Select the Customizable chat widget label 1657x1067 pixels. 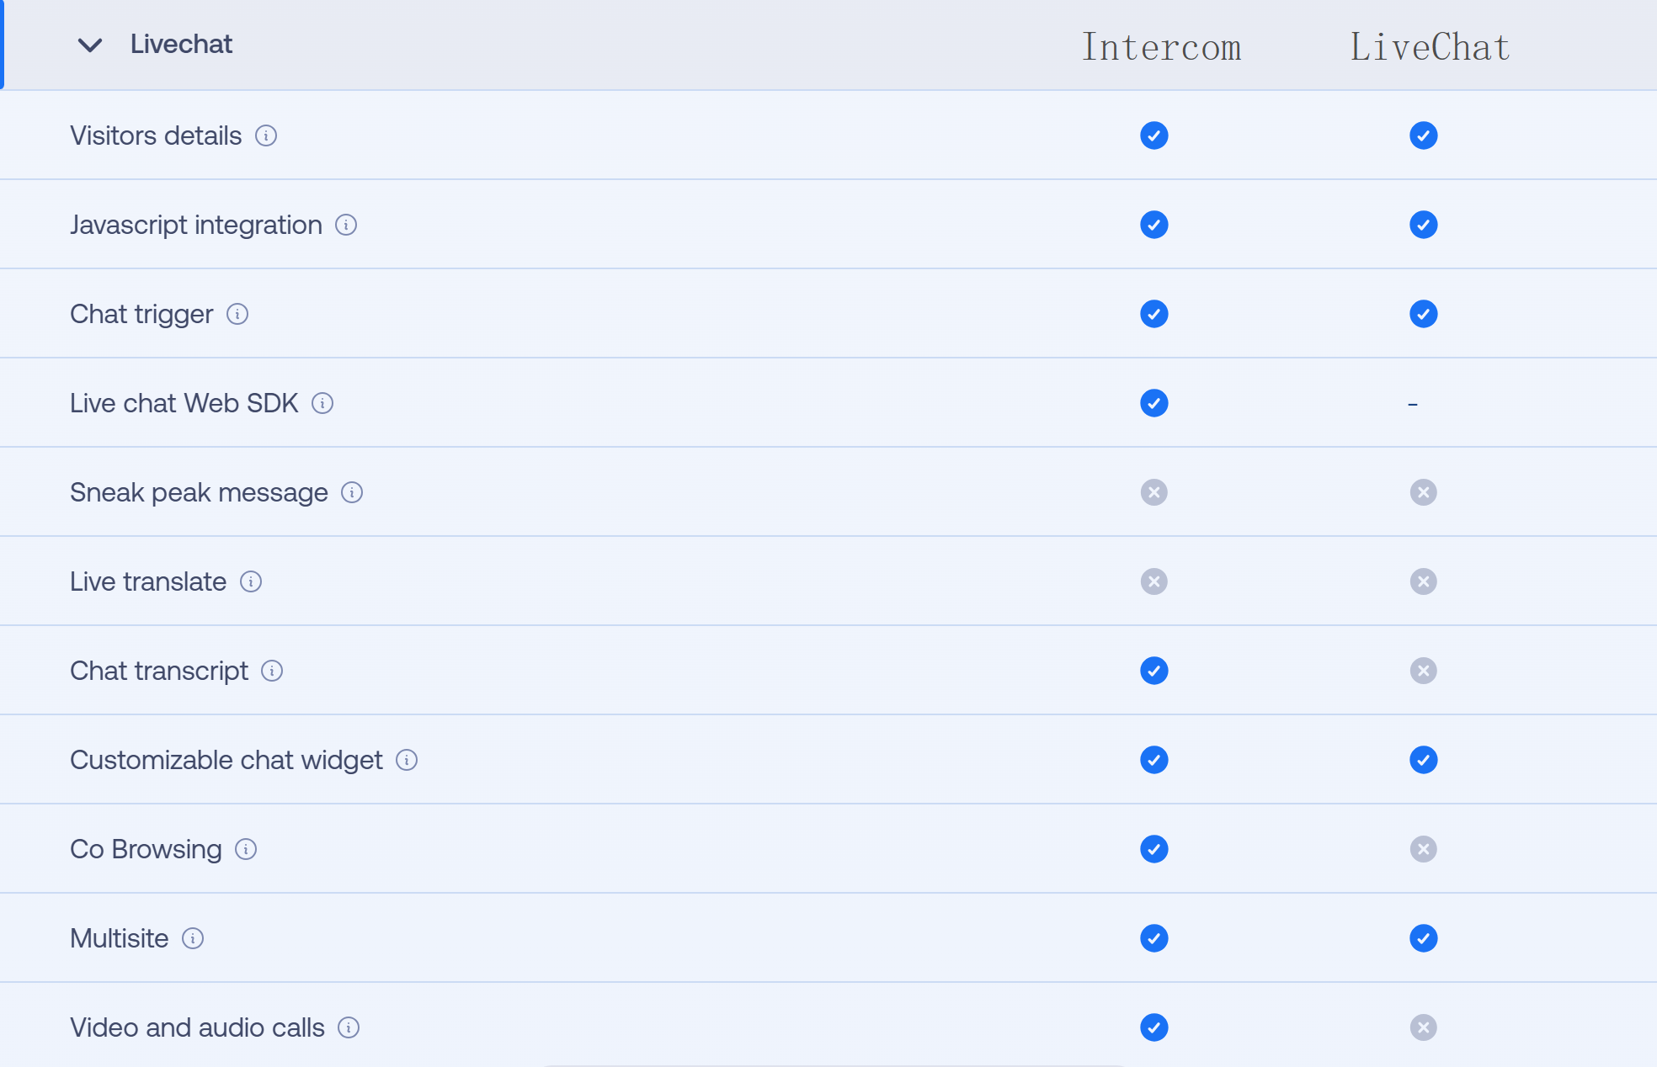click(x=226, y=760)
